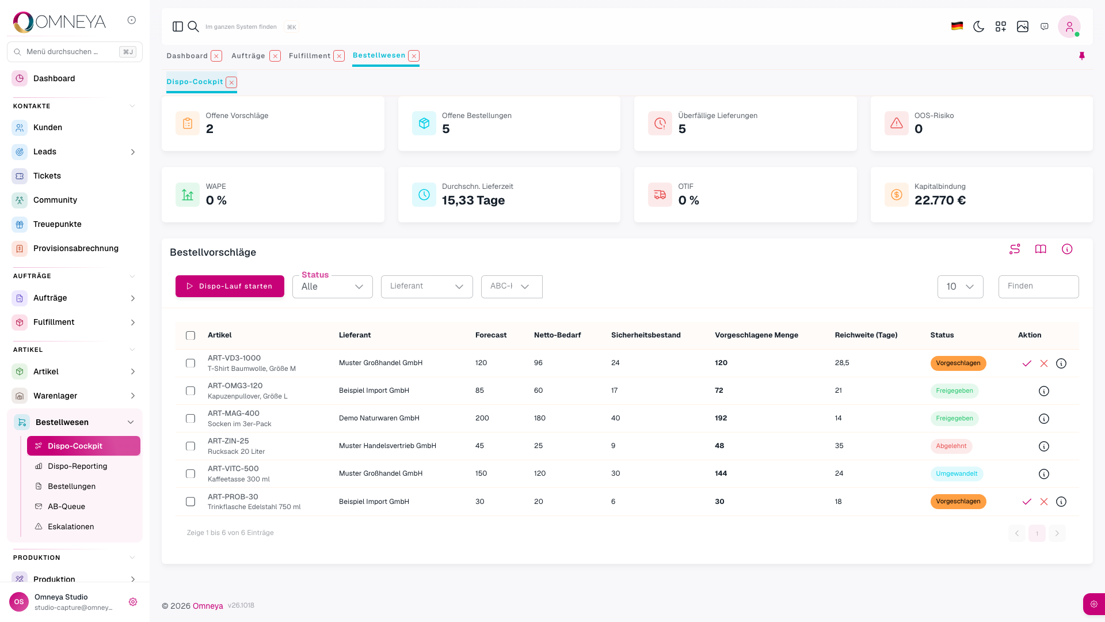Approve the ART-VD3-1000 suggestion with checkmark
This screenshot has height=622, width=1105.
click(1027, 363)
